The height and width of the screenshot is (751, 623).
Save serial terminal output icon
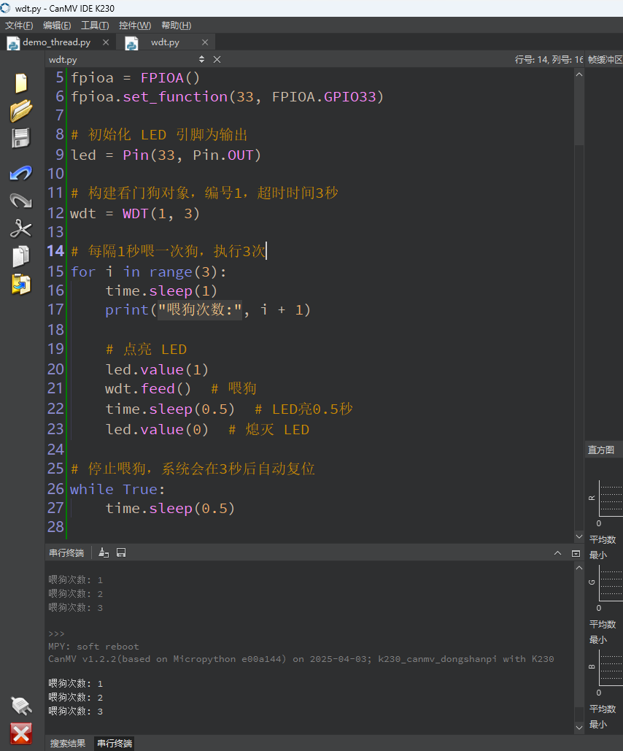point(121,552)
